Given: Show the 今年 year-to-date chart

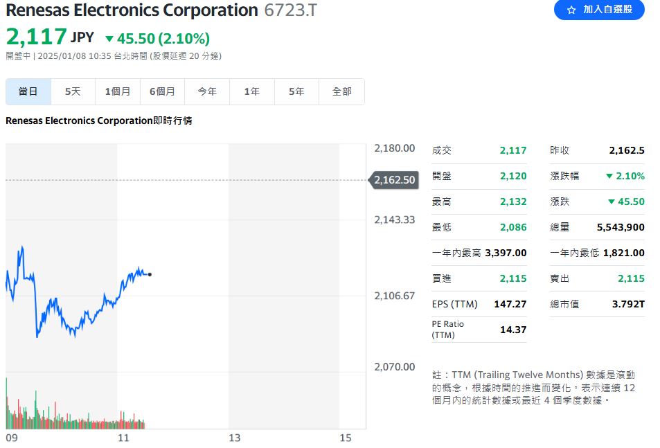Looking at the screenshot, I should 207,91.
